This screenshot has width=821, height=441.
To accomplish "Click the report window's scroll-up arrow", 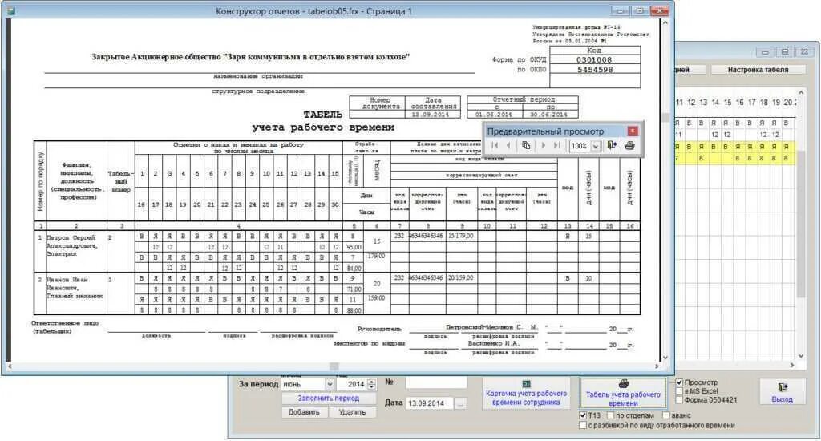I will (x=665, y=23).
